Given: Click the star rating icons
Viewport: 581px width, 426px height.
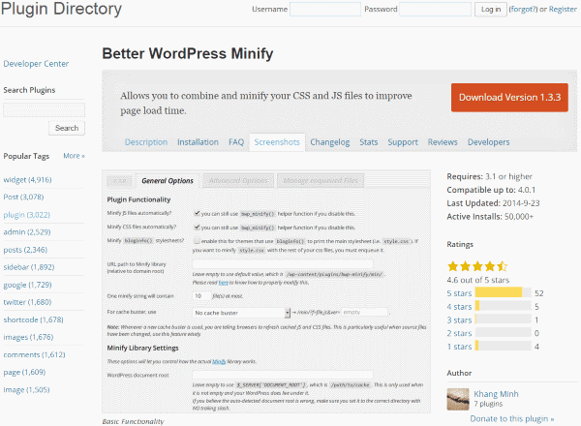Looking at the screenshot, I should pos(477,266).
